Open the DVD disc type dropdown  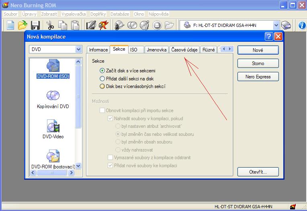78,49
